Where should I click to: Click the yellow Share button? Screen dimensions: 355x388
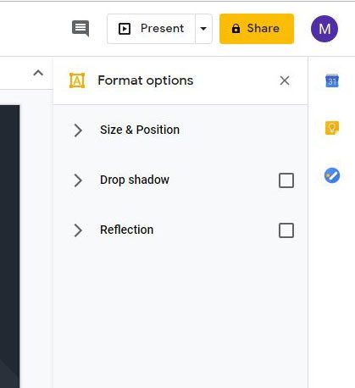point(257,29)
